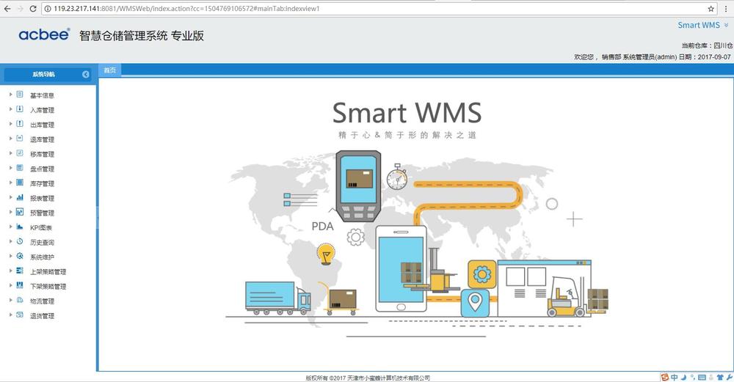Expand the 系统维护 tree node arrow
The width and height of the screenshot is (734, 382).
[x=11, y=256]
